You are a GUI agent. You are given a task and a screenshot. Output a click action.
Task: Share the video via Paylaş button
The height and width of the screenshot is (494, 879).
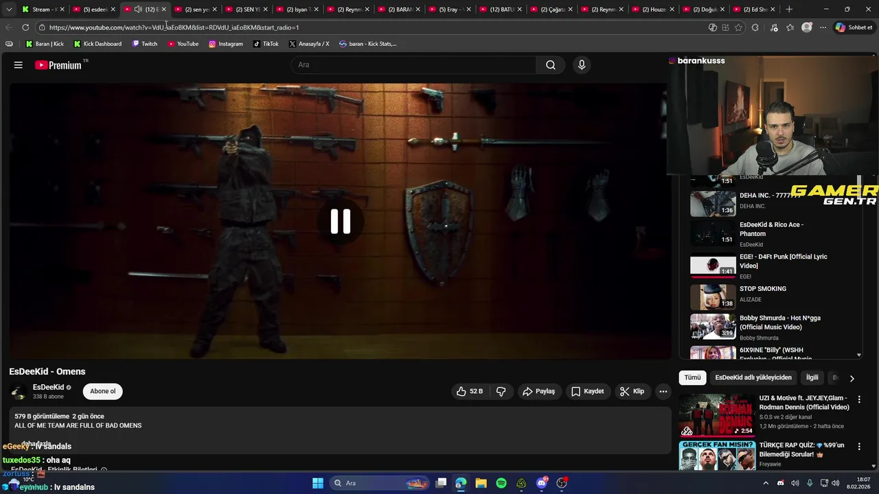pyautogui.click(x=539, y=391)
